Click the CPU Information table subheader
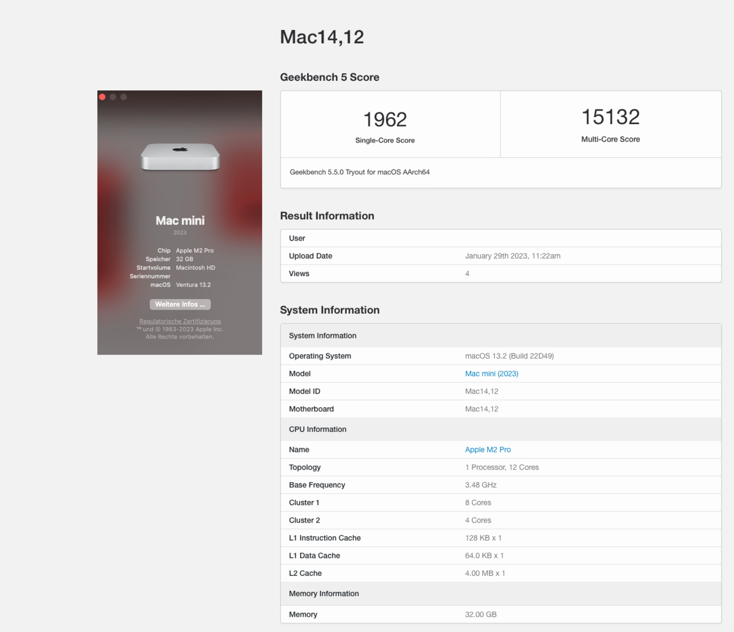734x632 pixels. pos(501,430)
